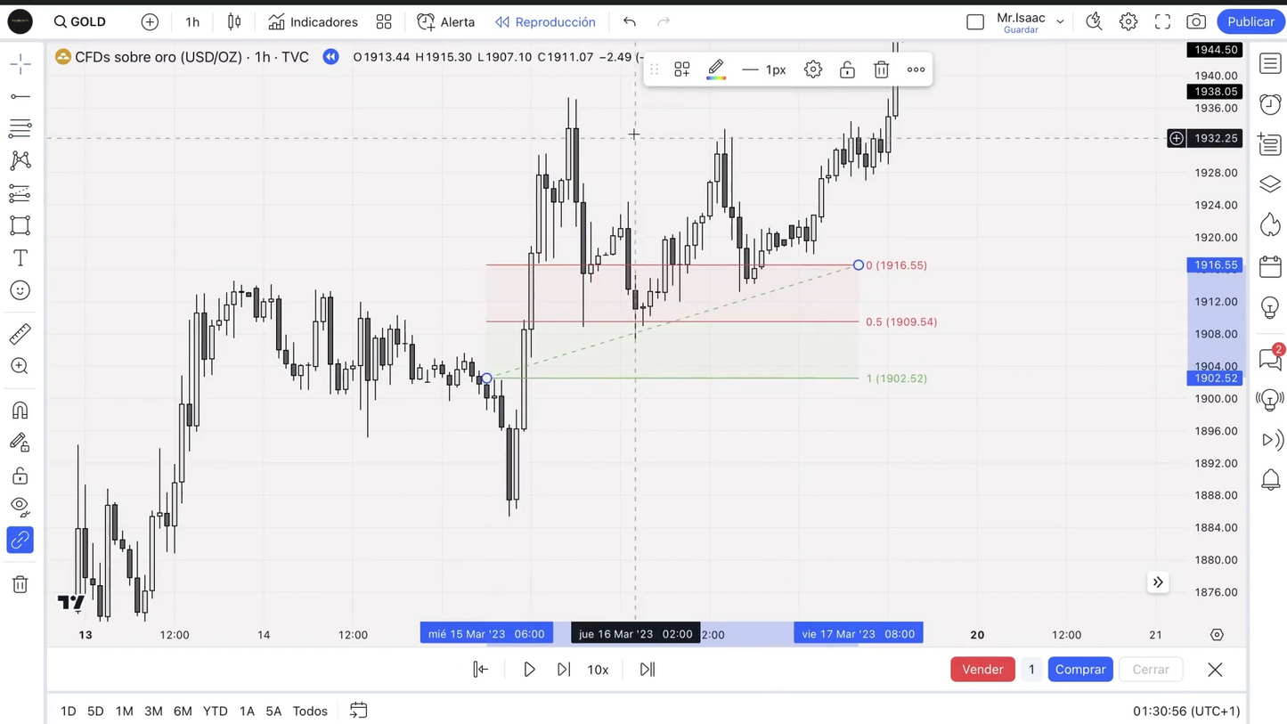This screenshot has height=724, width=1287.
Task: Toggle lock on the selected drawing
Action: [x=847, y=69]
